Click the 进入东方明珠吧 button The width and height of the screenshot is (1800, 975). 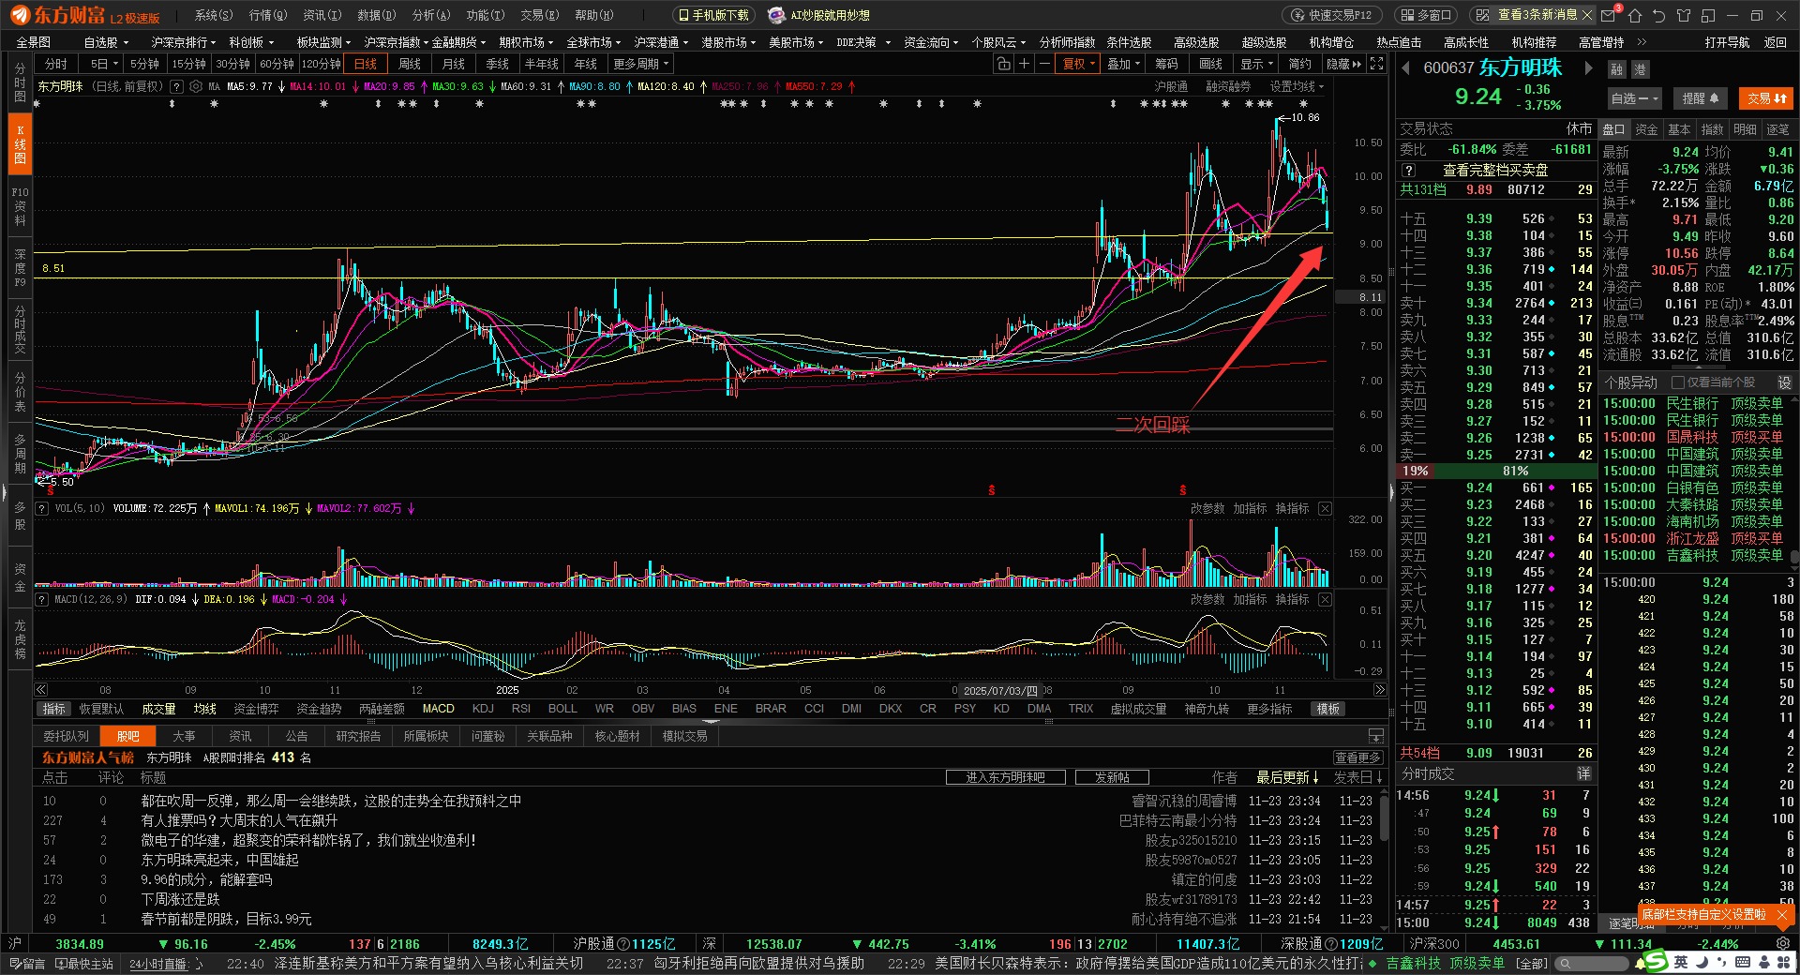[x=1005, y=777]
